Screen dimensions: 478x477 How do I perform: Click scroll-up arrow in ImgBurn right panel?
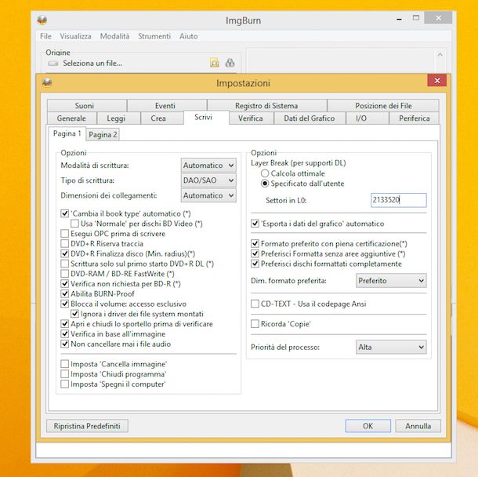click(x=440, y=55)
